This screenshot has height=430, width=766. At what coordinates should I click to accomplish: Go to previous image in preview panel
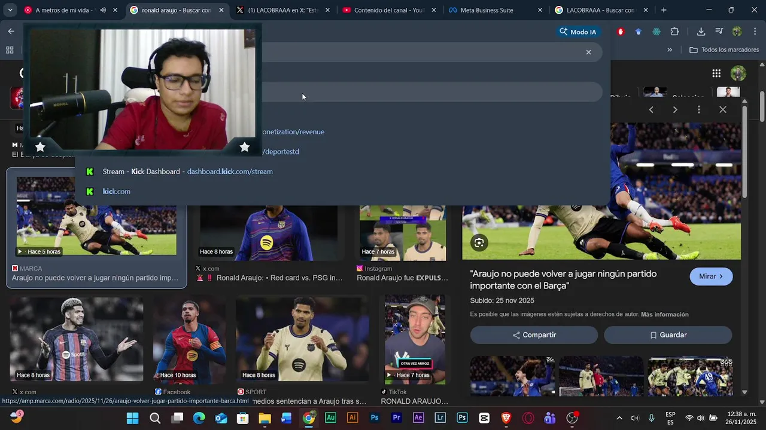[651, 110]
